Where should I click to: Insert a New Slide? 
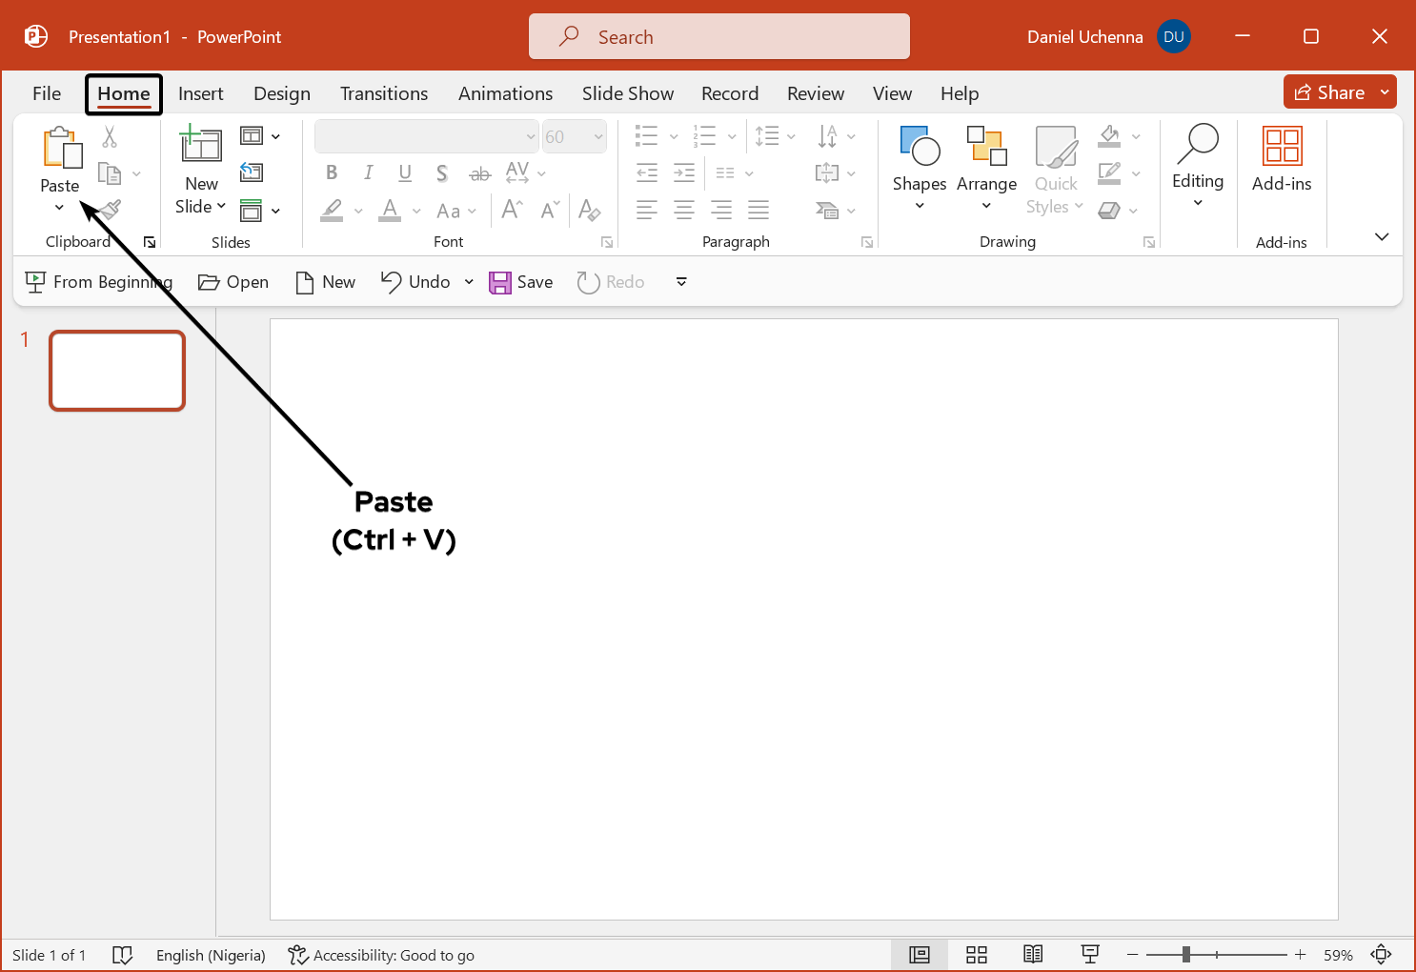point(201,146)
